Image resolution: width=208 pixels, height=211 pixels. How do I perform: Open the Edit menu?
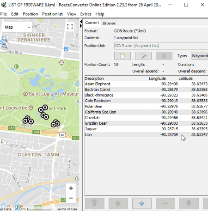[15, 14]
